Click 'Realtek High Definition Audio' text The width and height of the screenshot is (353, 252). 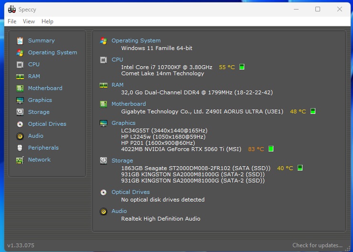pos(160,219)
